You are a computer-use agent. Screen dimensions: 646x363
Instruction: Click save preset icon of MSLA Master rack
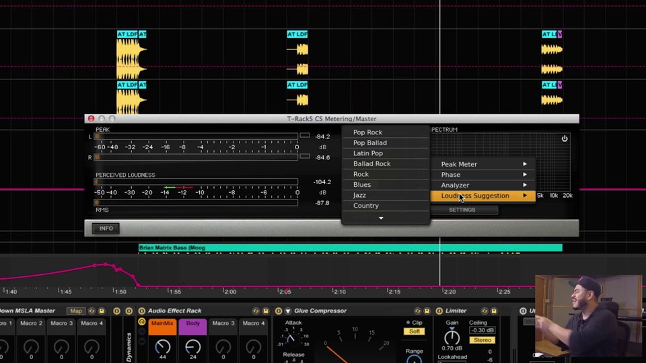(102, 311)
